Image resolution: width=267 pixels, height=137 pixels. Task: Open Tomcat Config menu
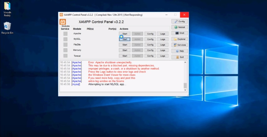tap(150, 56)
